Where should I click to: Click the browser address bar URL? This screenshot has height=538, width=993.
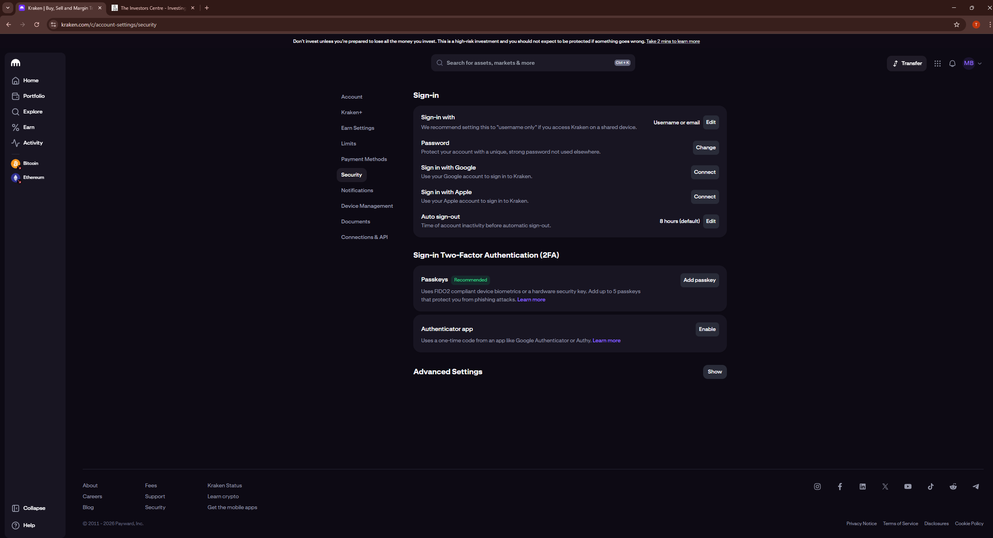(109, 25)
